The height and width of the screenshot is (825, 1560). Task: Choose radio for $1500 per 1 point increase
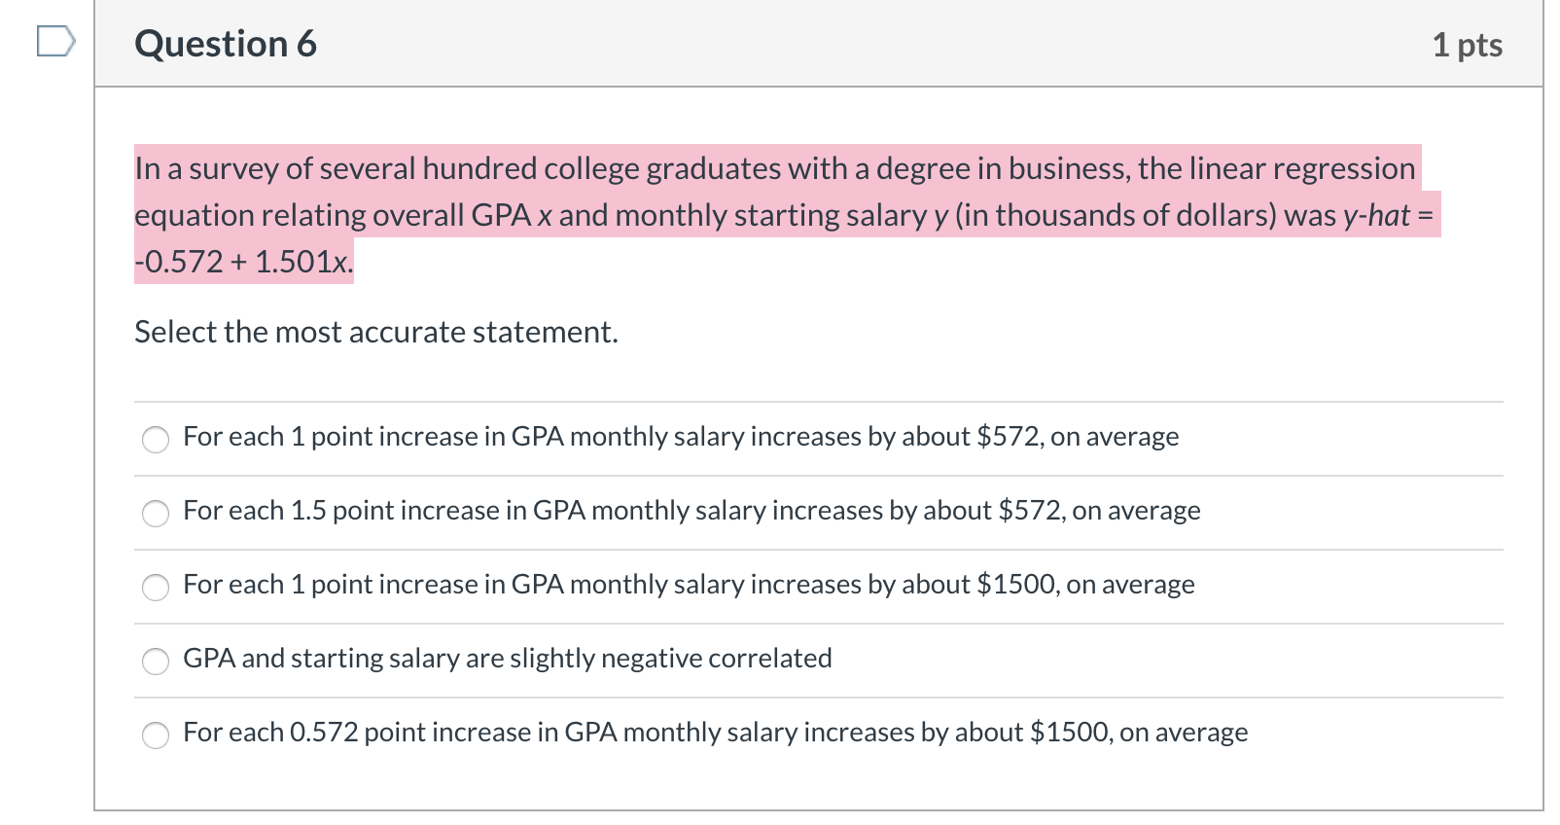[156, 588]
